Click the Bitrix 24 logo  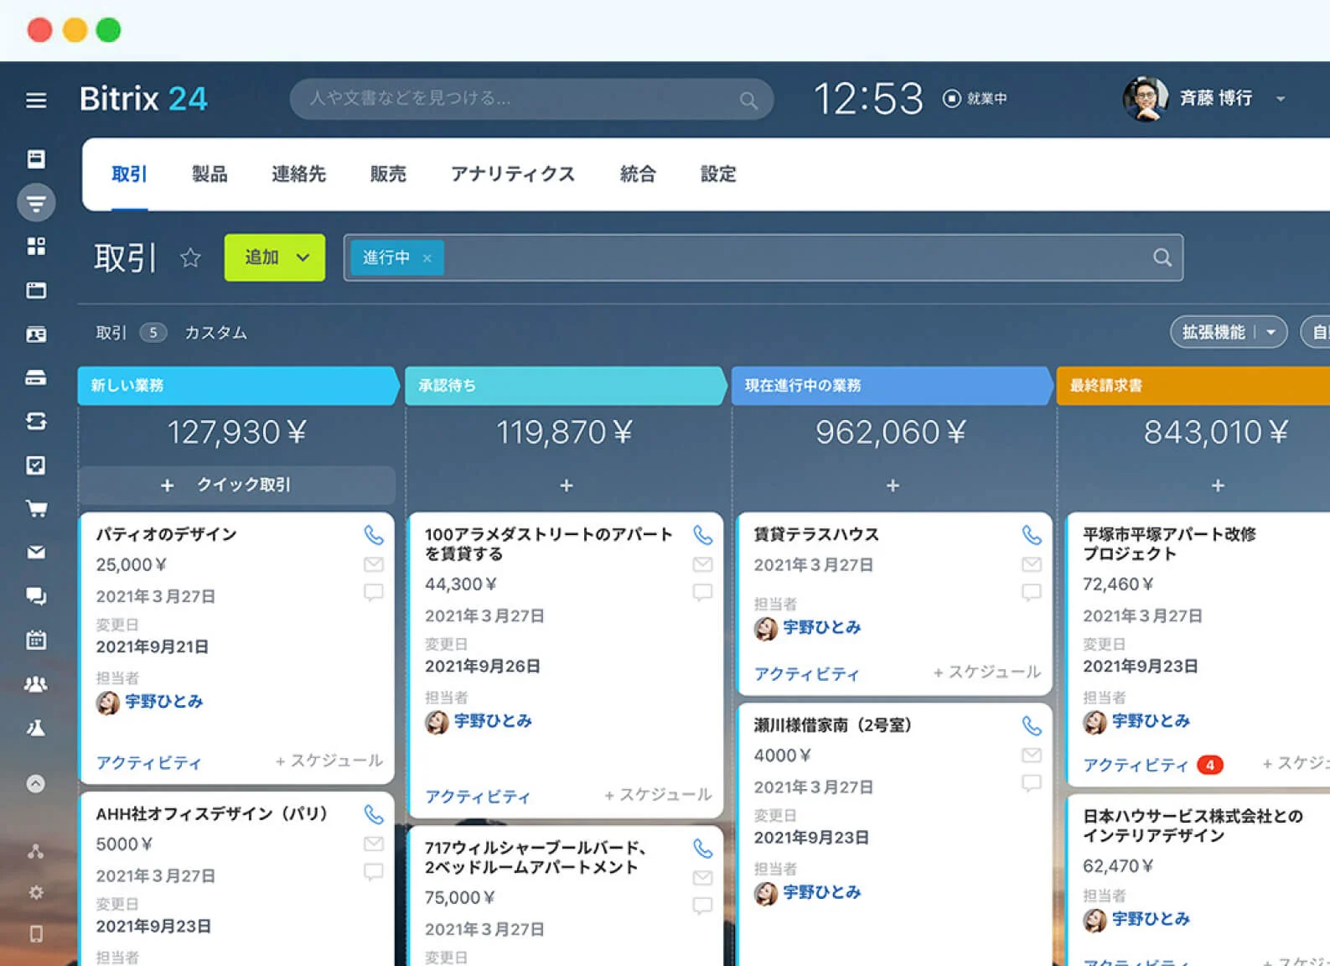tap(143, 99)
